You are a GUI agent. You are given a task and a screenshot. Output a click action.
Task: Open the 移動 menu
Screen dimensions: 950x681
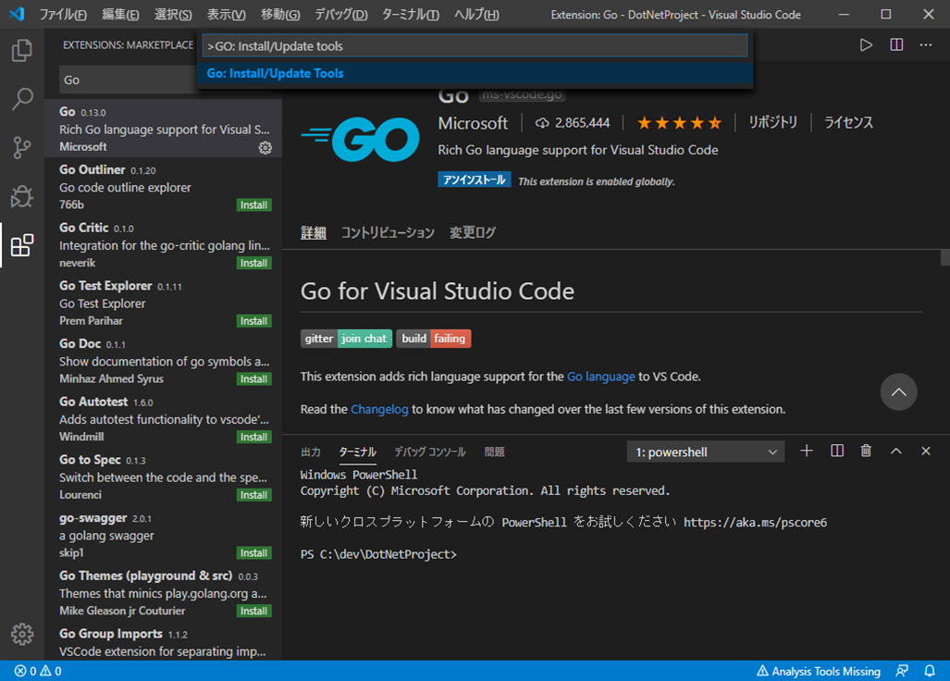[x=280, y=15]
